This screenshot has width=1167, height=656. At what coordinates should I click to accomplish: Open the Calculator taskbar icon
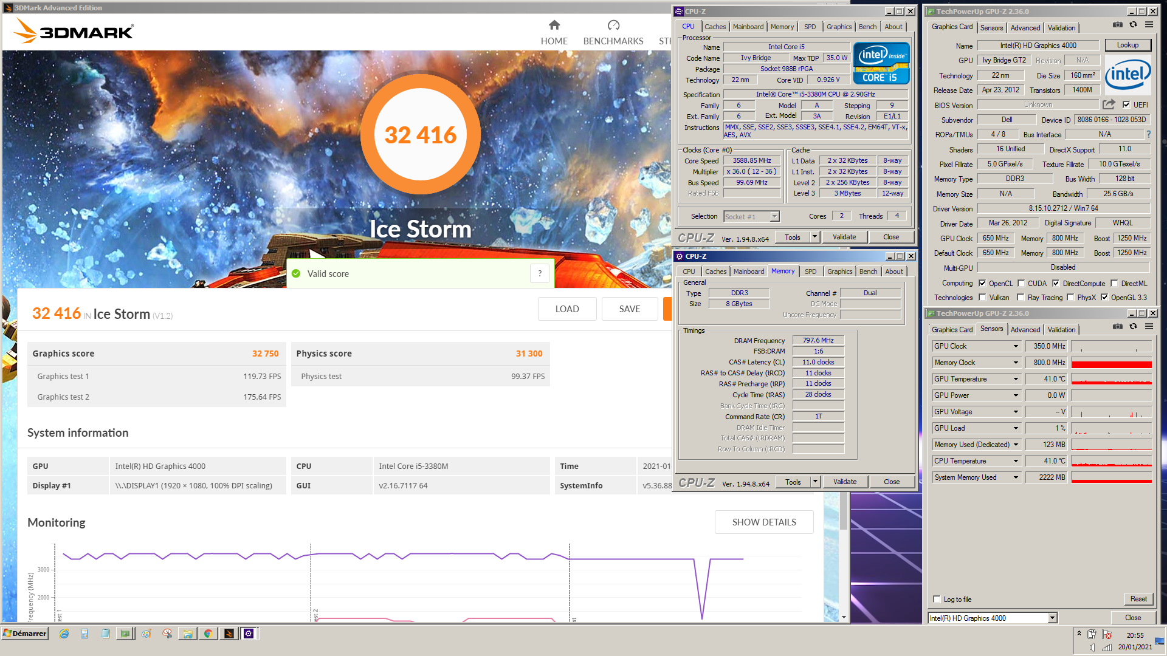pyautogui.click(x=84, y=634)
